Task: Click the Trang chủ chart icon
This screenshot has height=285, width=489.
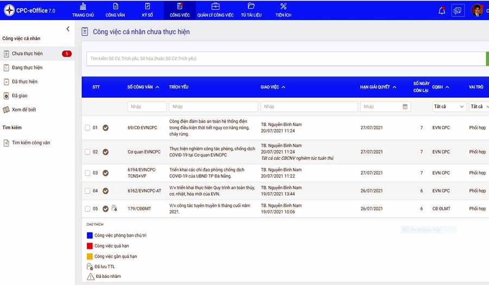Action: point(83,7)
